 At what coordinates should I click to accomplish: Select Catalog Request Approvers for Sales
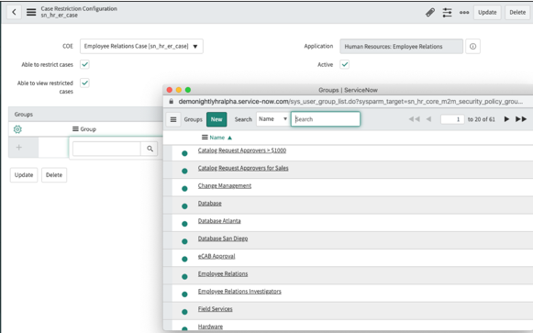tap(243, 168)
